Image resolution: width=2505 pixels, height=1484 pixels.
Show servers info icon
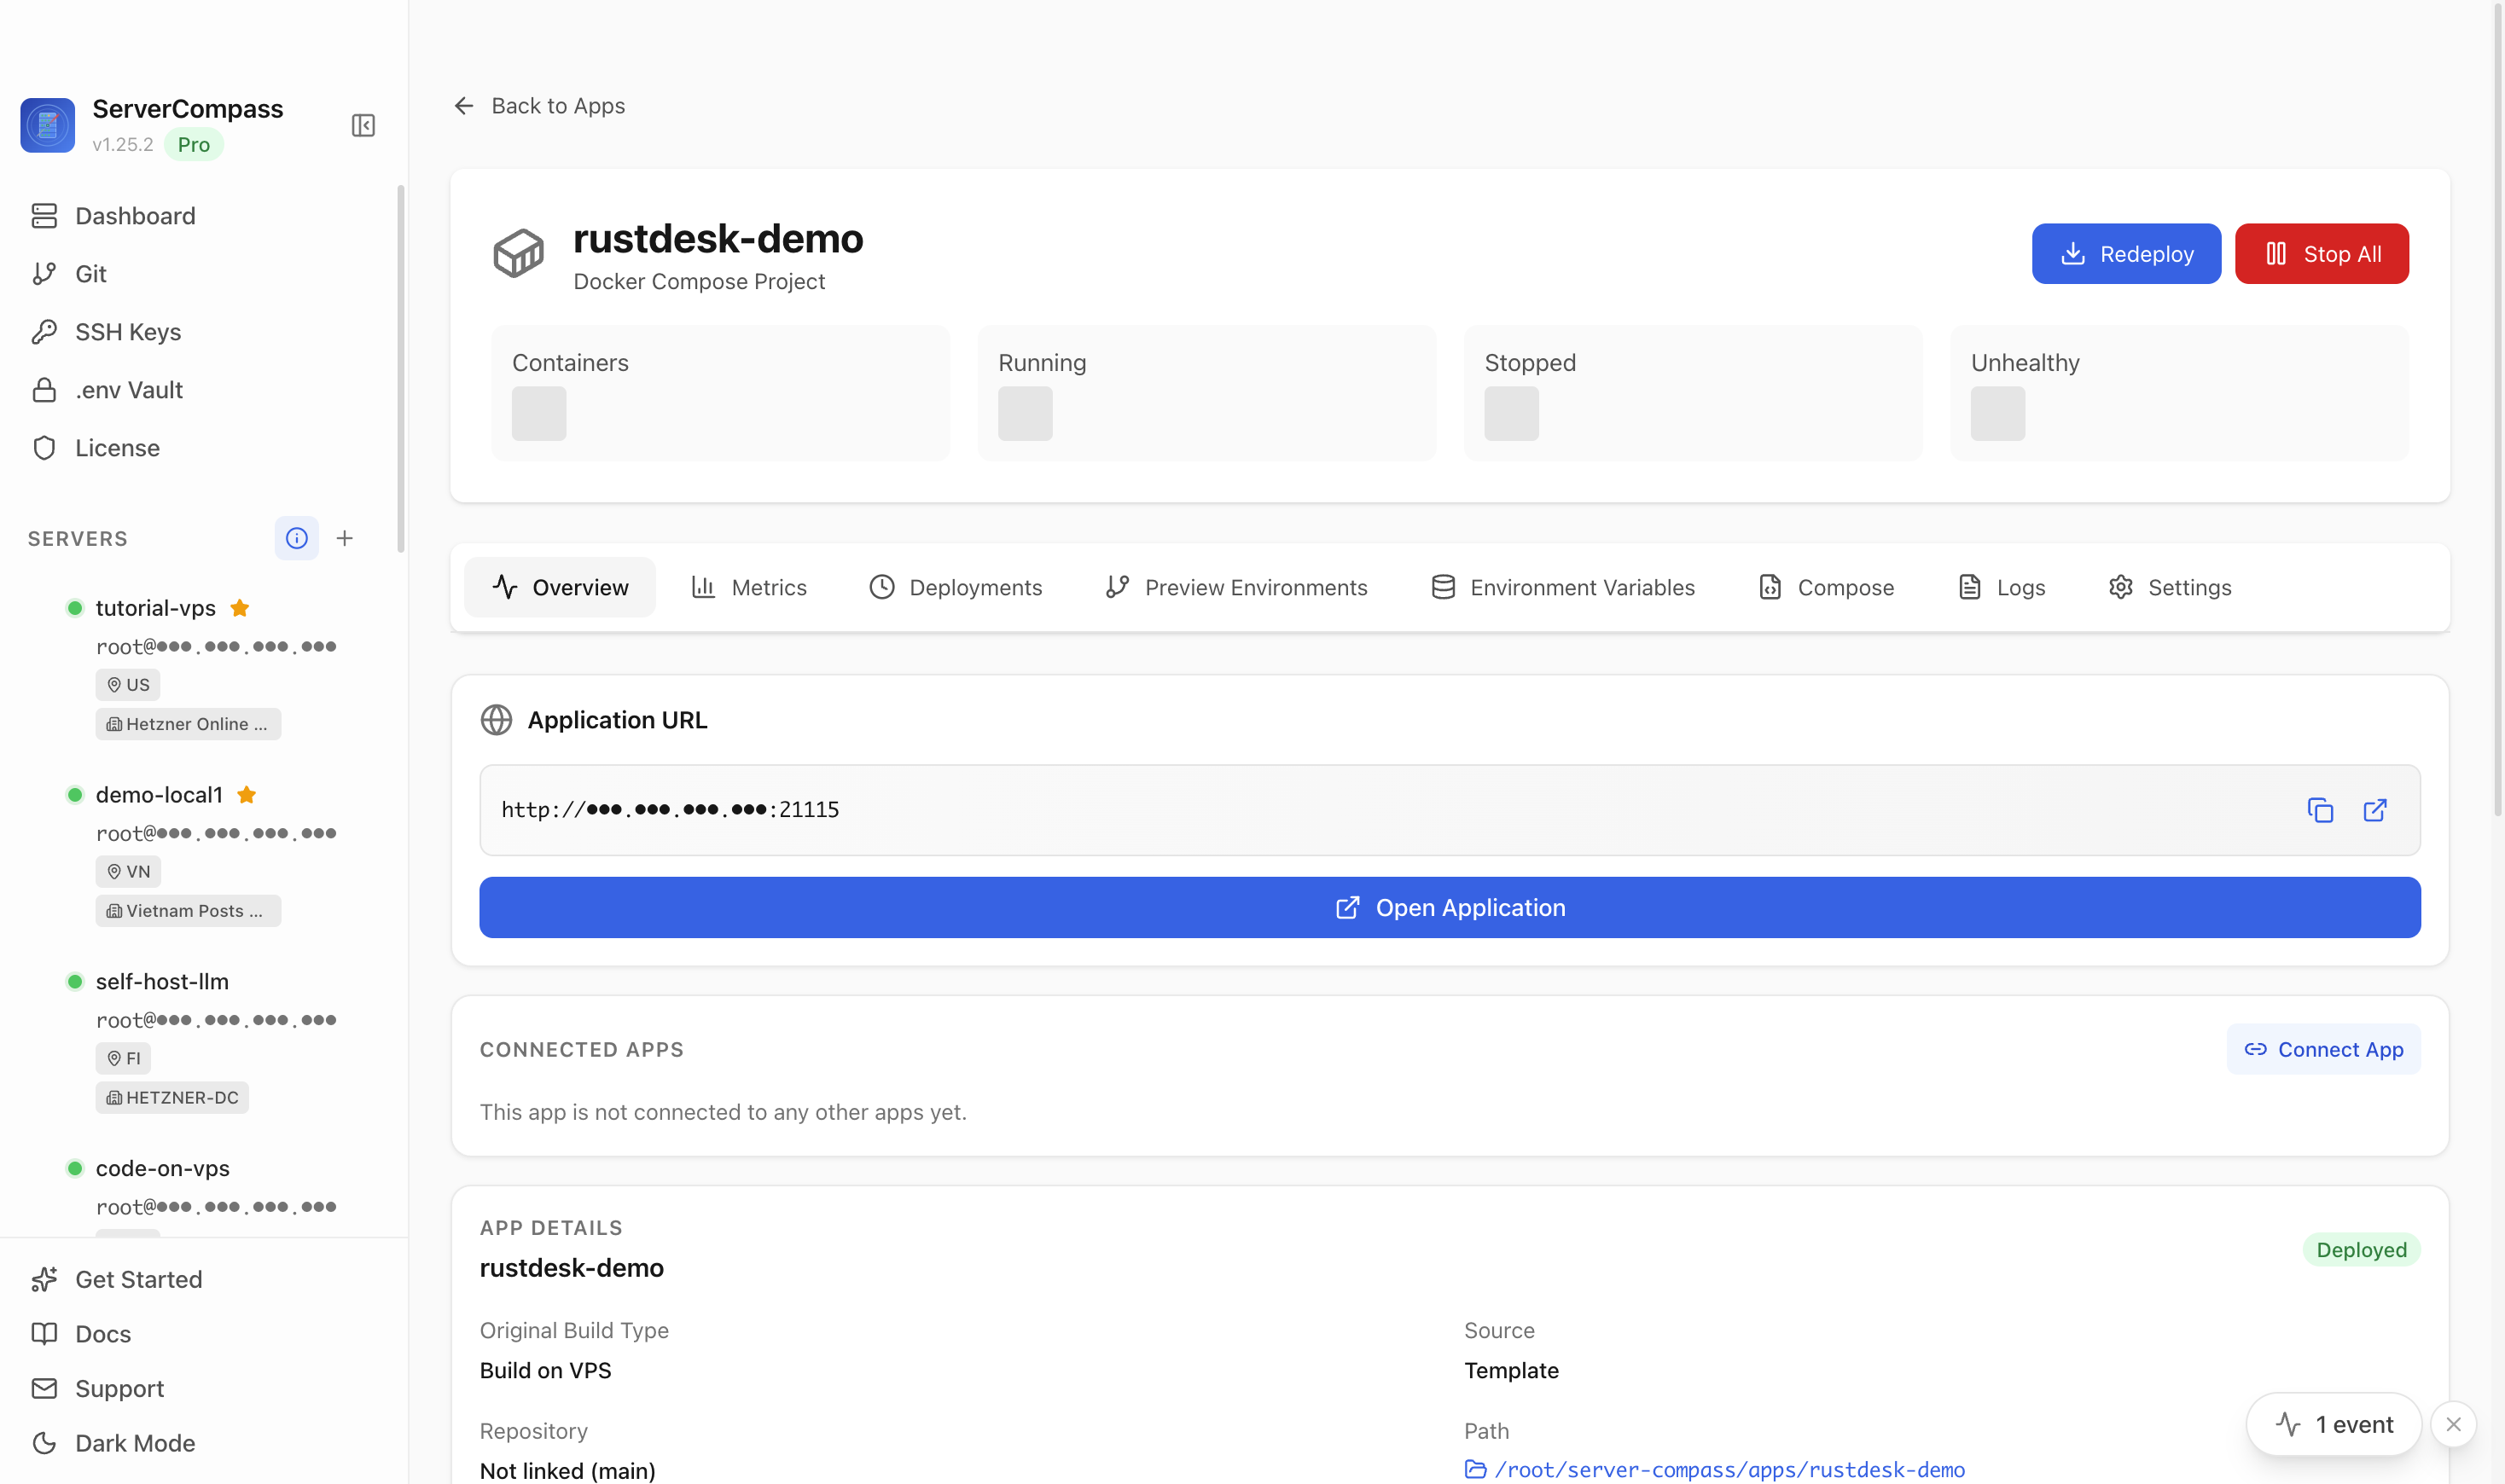pyautogui.click(x=297, y=538)
